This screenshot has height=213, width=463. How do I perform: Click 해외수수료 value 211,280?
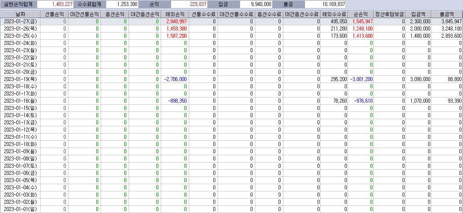click(x=339, y=28)
